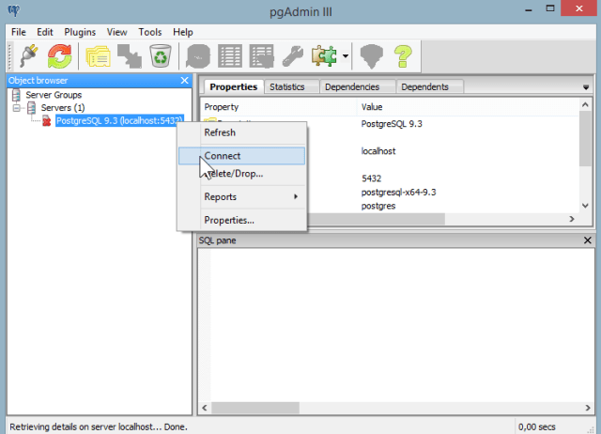Image resolution: width=601 pixels, height=434 pixels.
Task: Click the add server connection plug icon
Action: (x=25, y=56)
